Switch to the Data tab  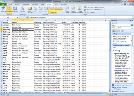(x=43, y=4)
